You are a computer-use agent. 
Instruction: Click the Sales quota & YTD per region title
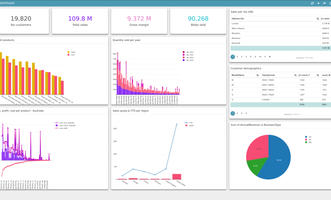click(x=130, y=111)
